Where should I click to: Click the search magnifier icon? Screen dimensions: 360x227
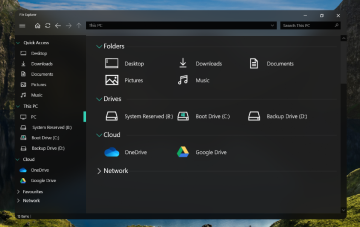pos(336,25)
